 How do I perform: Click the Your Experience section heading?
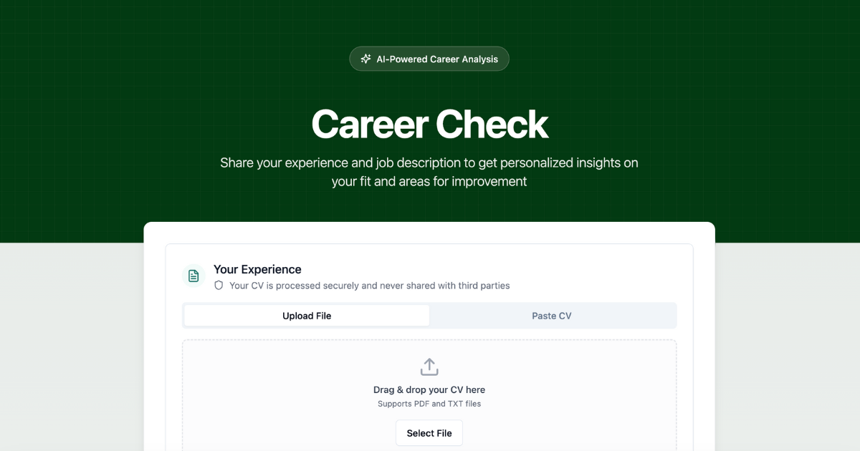click(257, 269)
